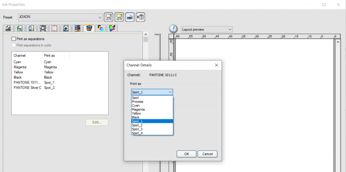Tick the Print separations in color checkbox
Image resolution: width=346 pixels, height=172 pixels.
coord(14,45)
